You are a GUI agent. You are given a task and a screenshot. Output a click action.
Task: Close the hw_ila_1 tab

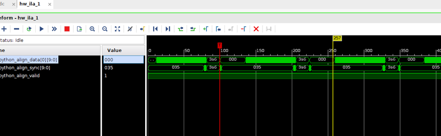[49, 4]
